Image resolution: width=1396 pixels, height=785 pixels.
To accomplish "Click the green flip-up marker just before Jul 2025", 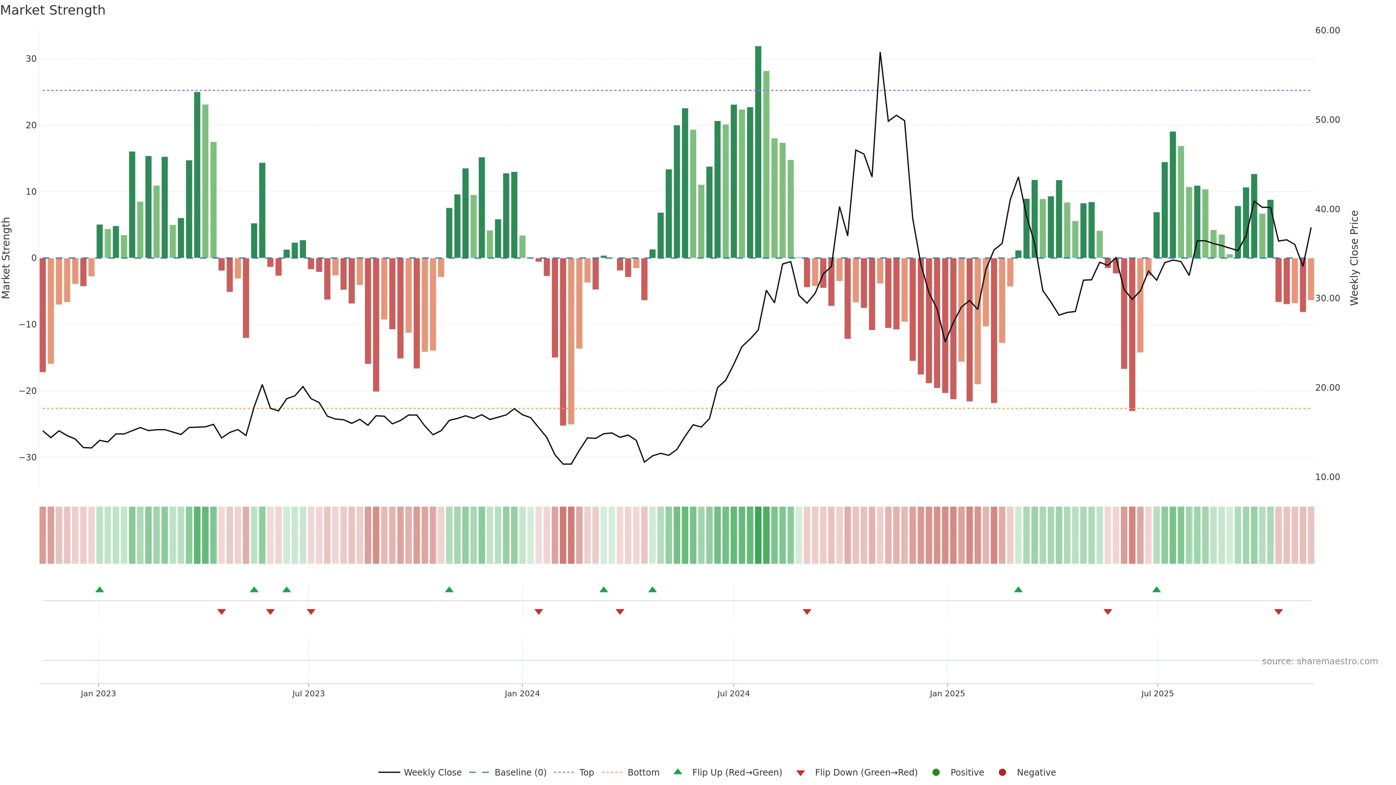I will click(1156, 589).
